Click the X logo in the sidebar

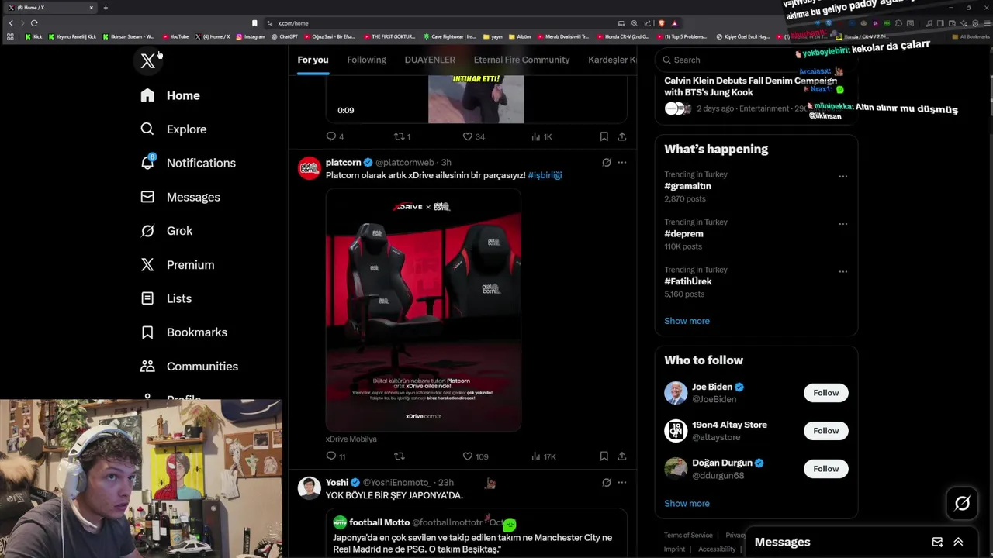147,61
